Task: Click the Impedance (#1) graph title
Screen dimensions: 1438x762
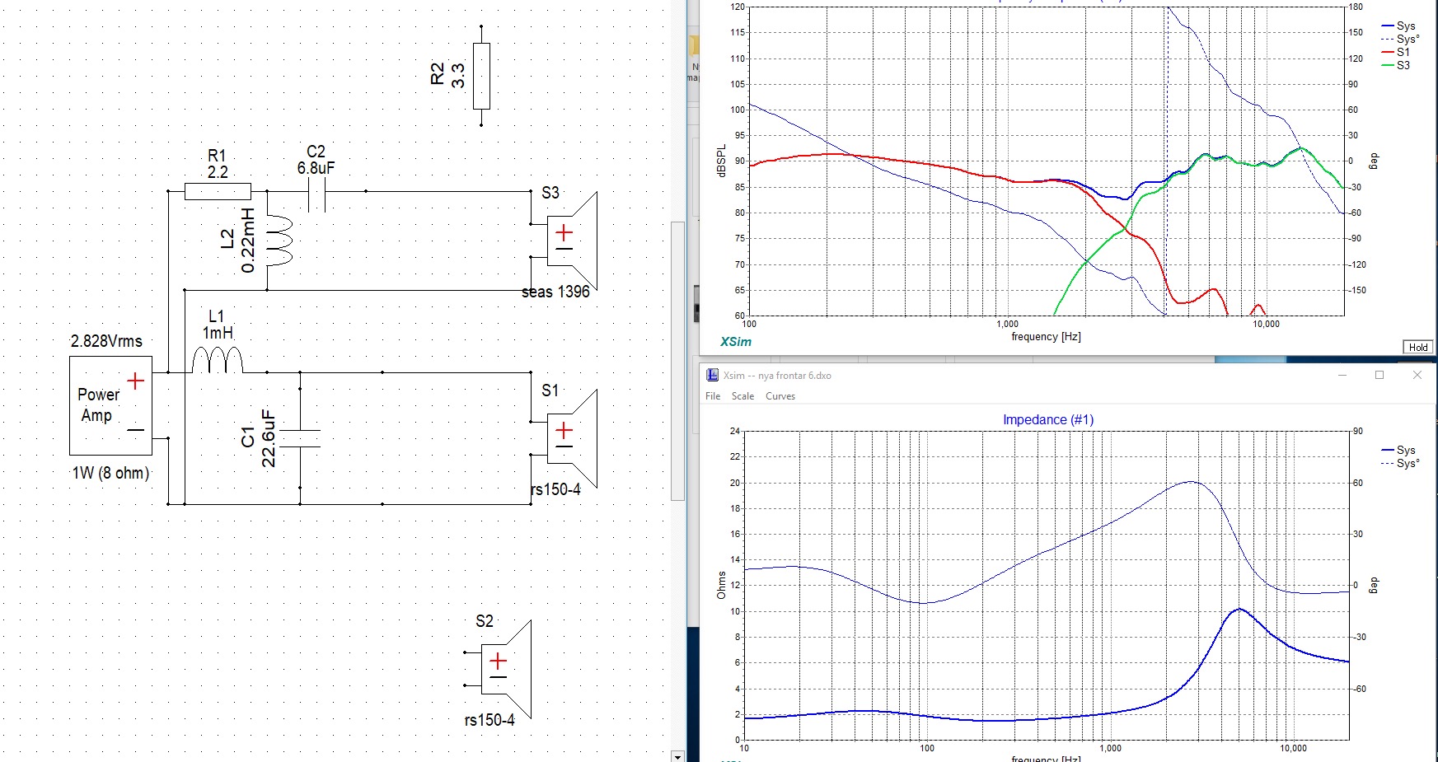Action: coord(1048,419)
